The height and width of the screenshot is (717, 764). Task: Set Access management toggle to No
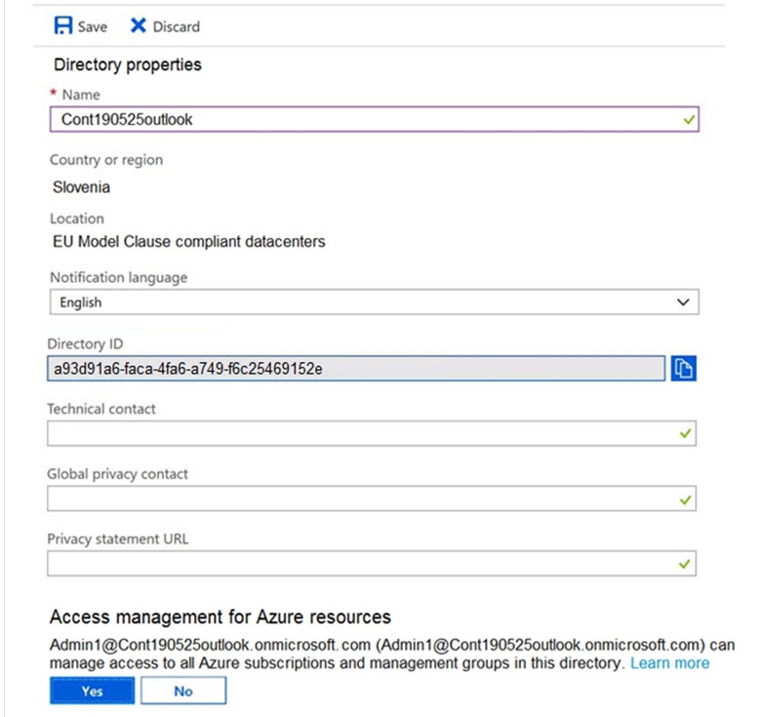click(183, 691)
